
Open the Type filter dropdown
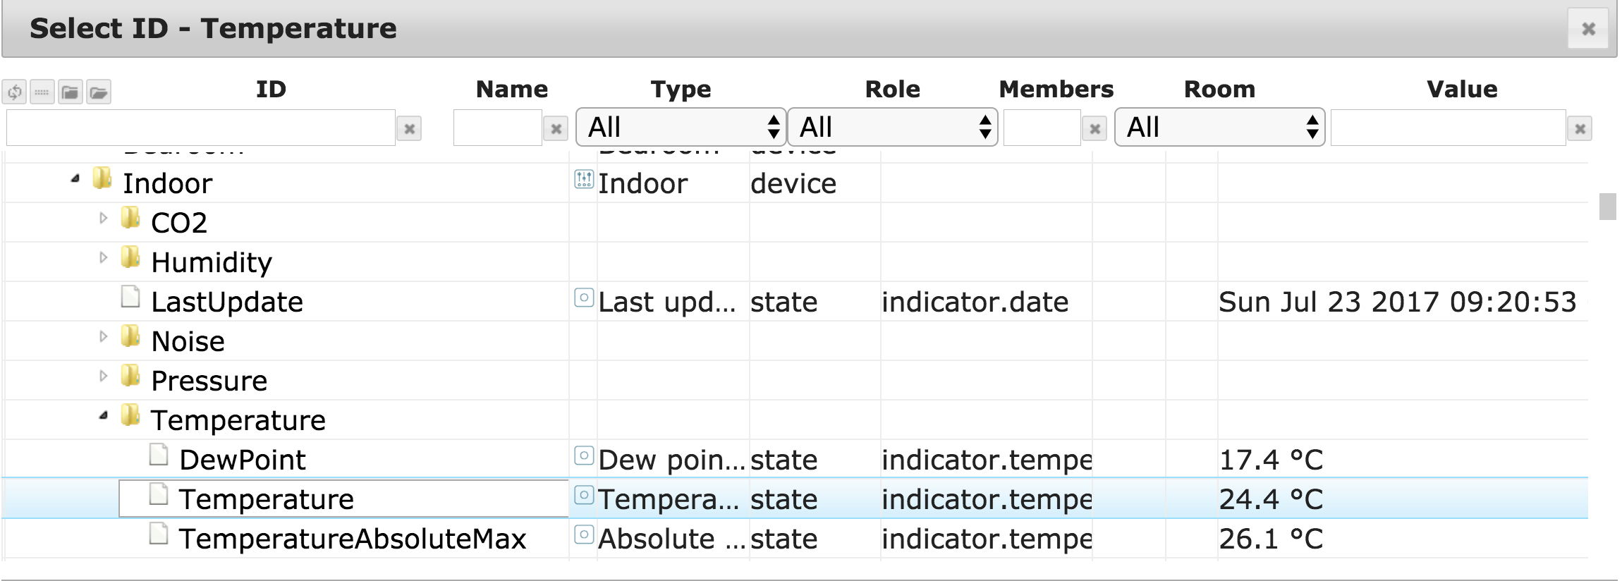click(681, 128)
